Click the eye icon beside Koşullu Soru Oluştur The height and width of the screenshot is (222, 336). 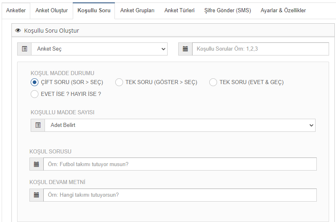(18, 31)
